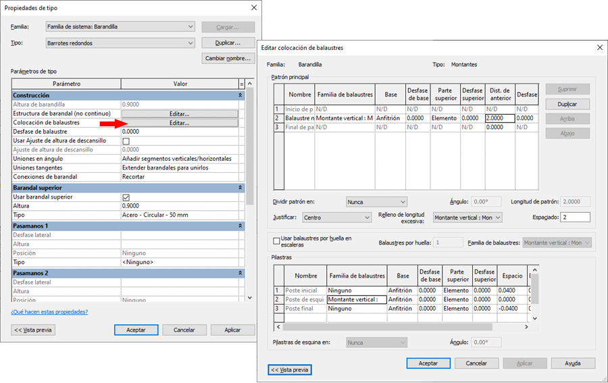Collapse the Barandal superior section
This screenshot has height=383, width=608.
[241, 188]
